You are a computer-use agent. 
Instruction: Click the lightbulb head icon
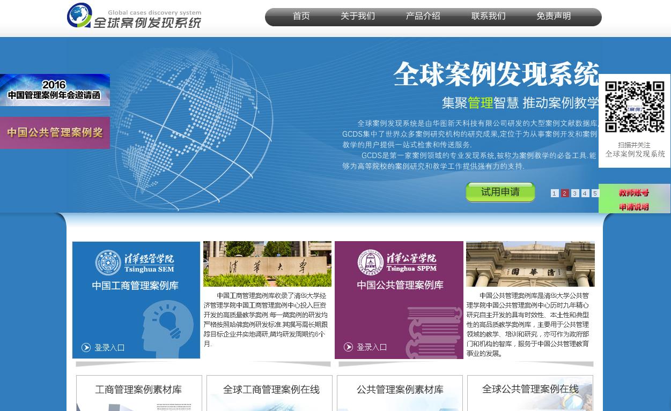click(x=168, y=330)
